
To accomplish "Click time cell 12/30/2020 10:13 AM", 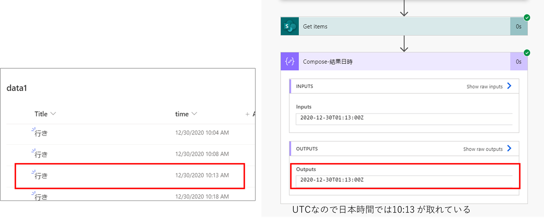I will click(x=202, y=175).
